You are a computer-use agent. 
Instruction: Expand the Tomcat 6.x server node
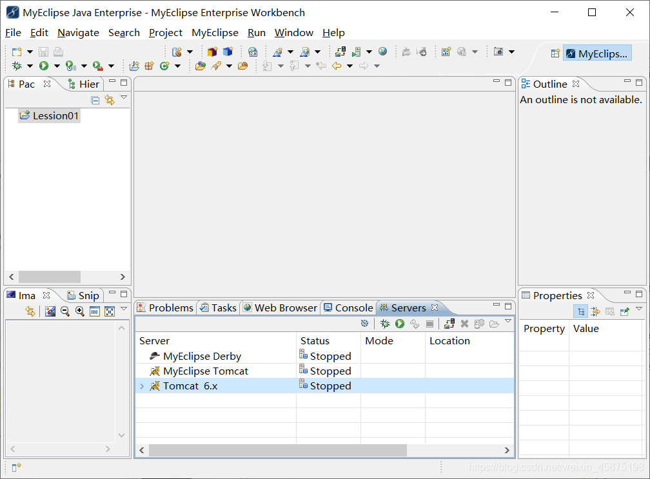coord(142,386)
